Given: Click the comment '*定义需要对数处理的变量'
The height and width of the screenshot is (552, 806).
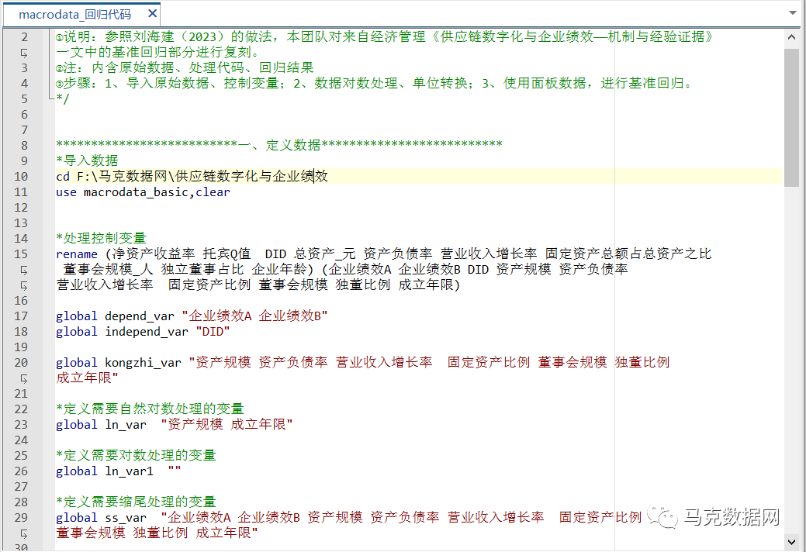Looking at the screenshot, I should coord(137,455).
